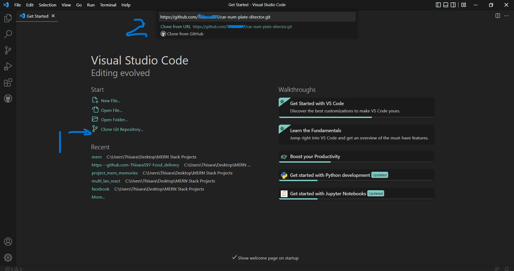The width and height of the screenshot is (514, 271).
Task: Click the New File icon
Action: [x=95, y=100]
